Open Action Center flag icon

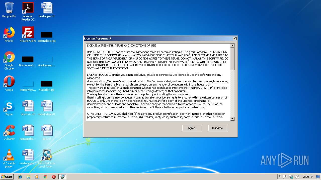click(285, 177)
